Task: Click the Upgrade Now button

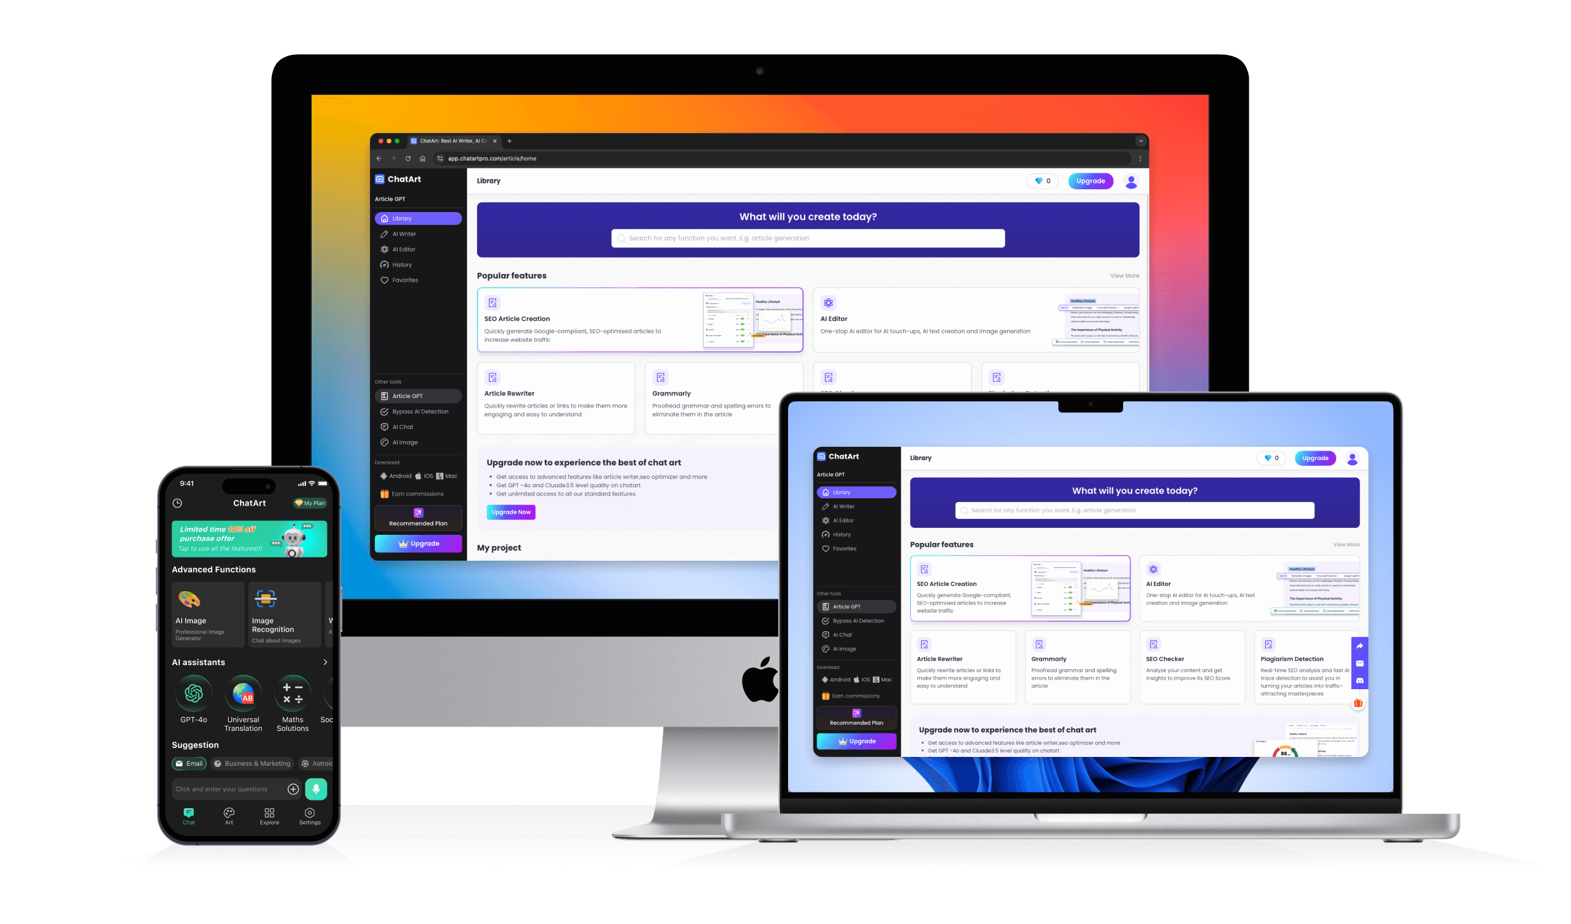Action: tap(510, 511)
